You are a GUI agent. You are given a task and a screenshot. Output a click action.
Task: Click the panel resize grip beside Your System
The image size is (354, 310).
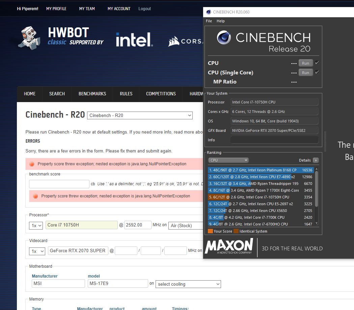point(325,141)
